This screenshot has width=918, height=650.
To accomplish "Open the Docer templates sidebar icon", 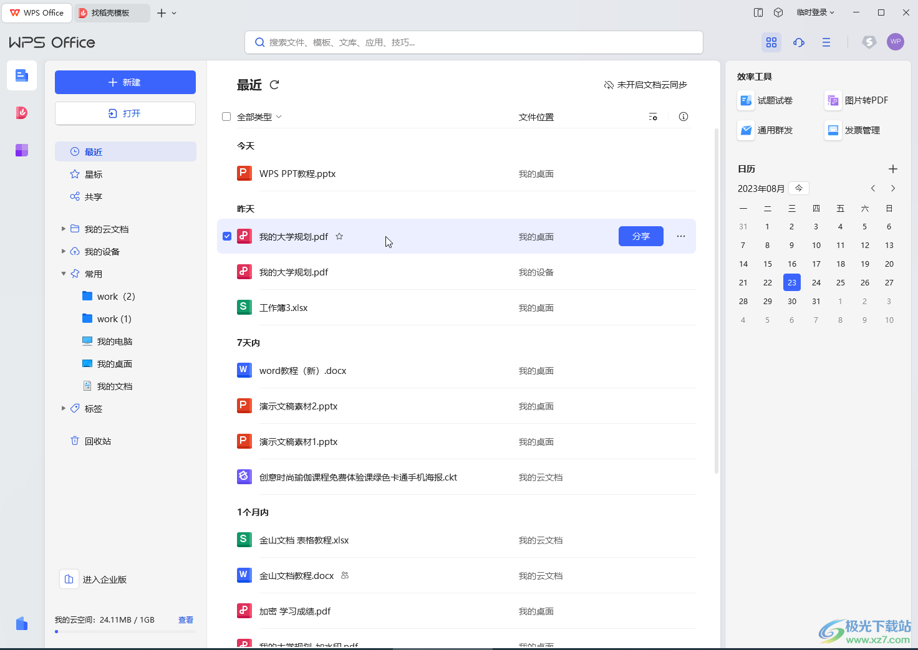I will point(22,113).
